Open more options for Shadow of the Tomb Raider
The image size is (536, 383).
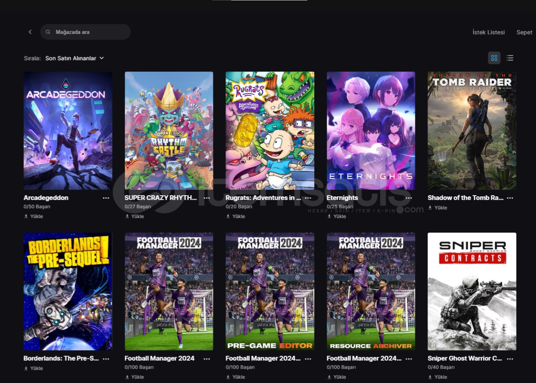pyautogui.click(x=510, y=198)
